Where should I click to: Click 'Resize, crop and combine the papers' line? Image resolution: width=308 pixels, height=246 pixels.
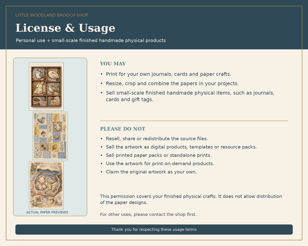172,84
